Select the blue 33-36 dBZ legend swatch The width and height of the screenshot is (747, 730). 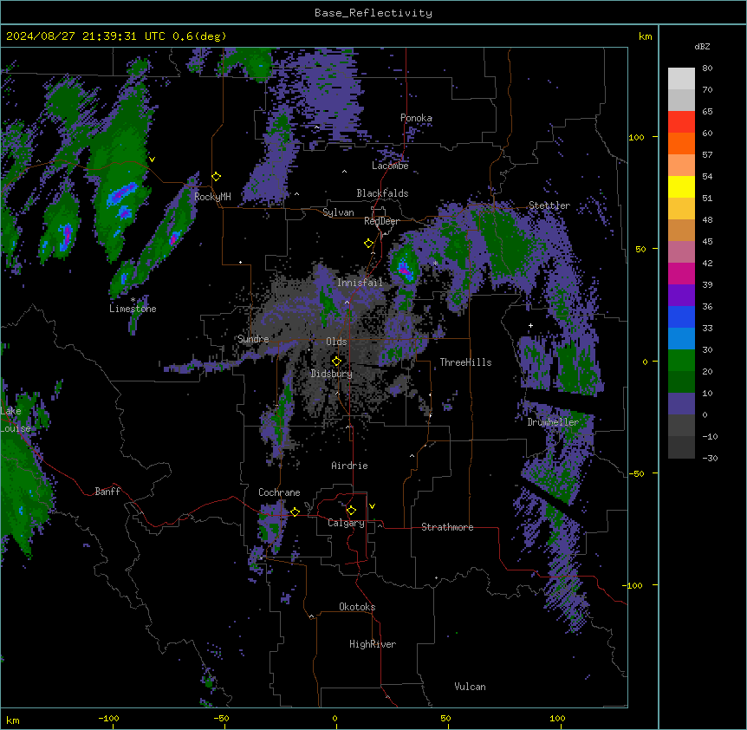pos(681,316)
